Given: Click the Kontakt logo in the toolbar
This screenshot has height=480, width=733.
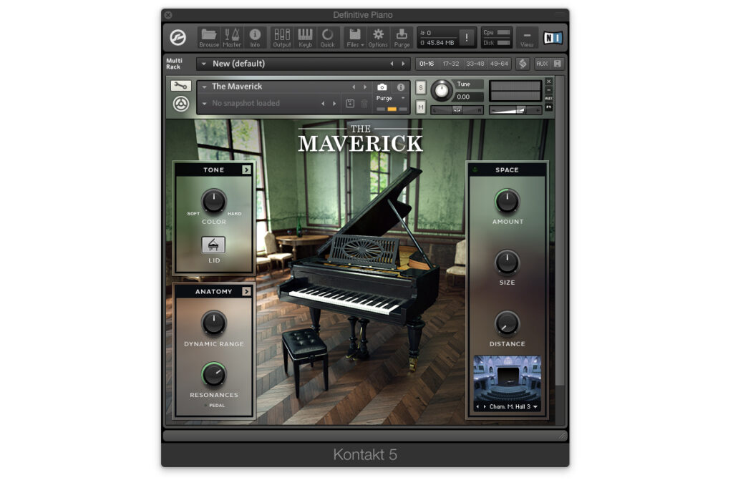Looking at the screenshot, I should point(178,37).
